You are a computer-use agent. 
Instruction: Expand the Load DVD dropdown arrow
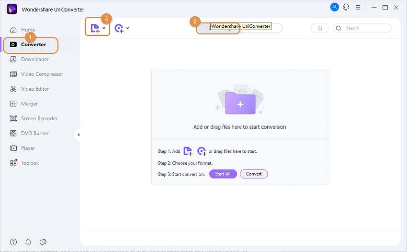pyautogui.click(x=128, y=28)
